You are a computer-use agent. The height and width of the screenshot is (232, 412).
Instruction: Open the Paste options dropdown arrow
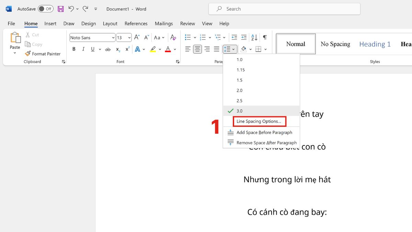(15, 53)
